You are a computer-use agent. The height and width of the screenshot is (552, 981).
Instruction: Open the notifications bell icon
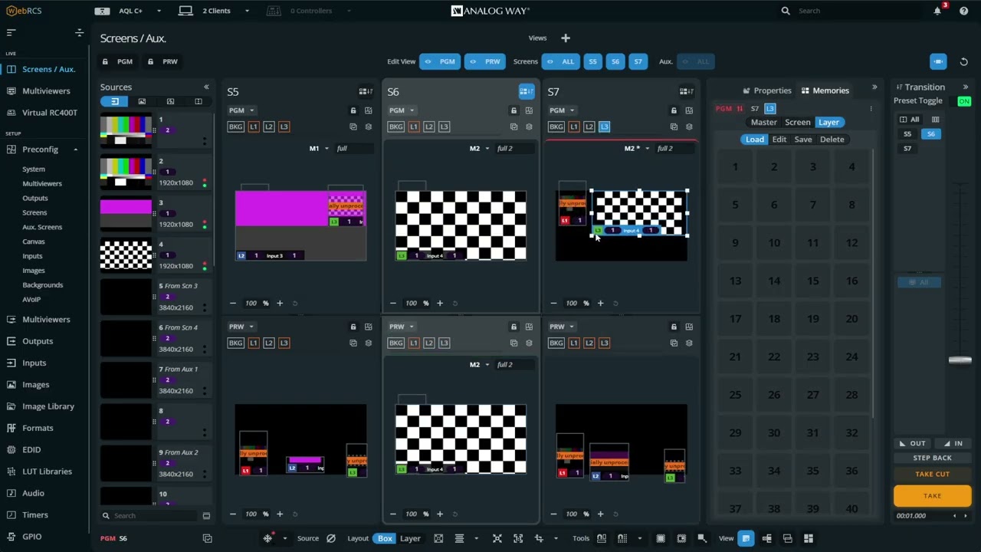coord(937,11)
